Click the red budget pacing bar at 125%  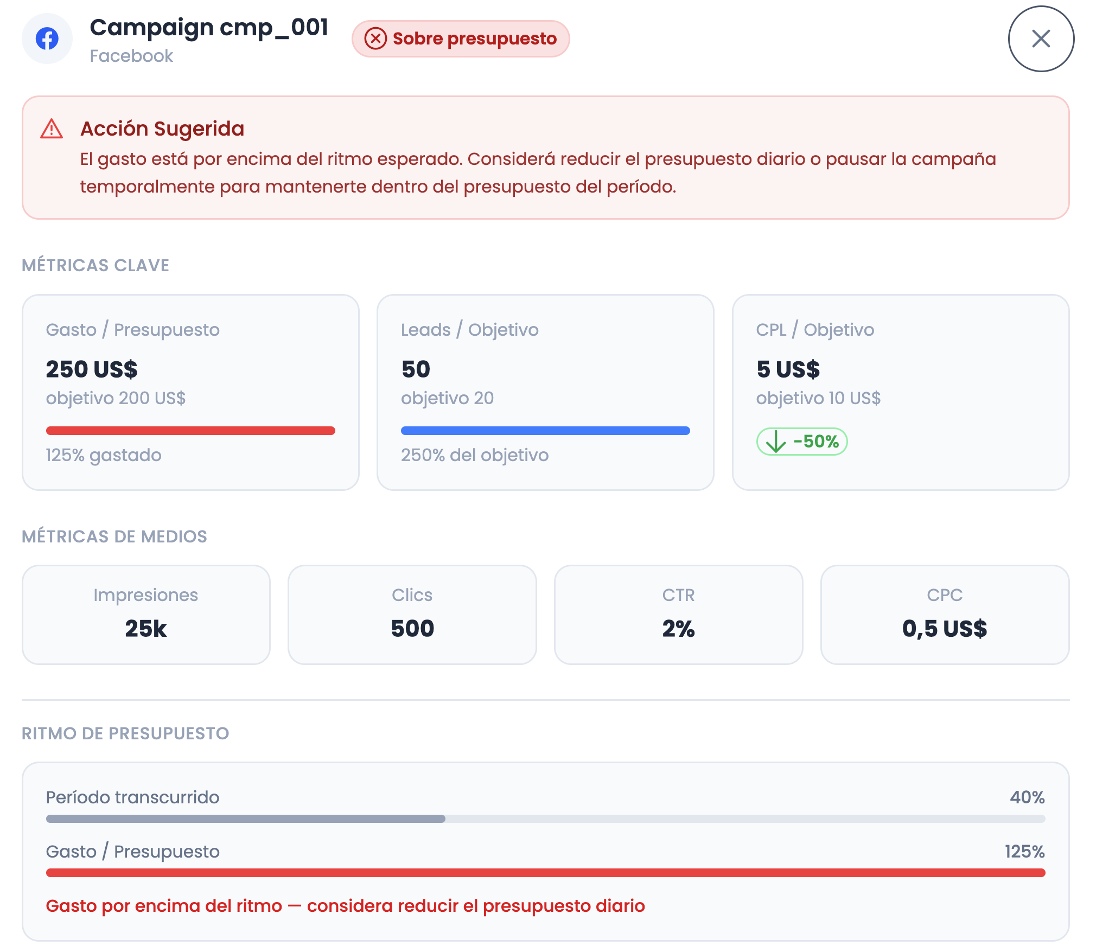pos(545,873)
